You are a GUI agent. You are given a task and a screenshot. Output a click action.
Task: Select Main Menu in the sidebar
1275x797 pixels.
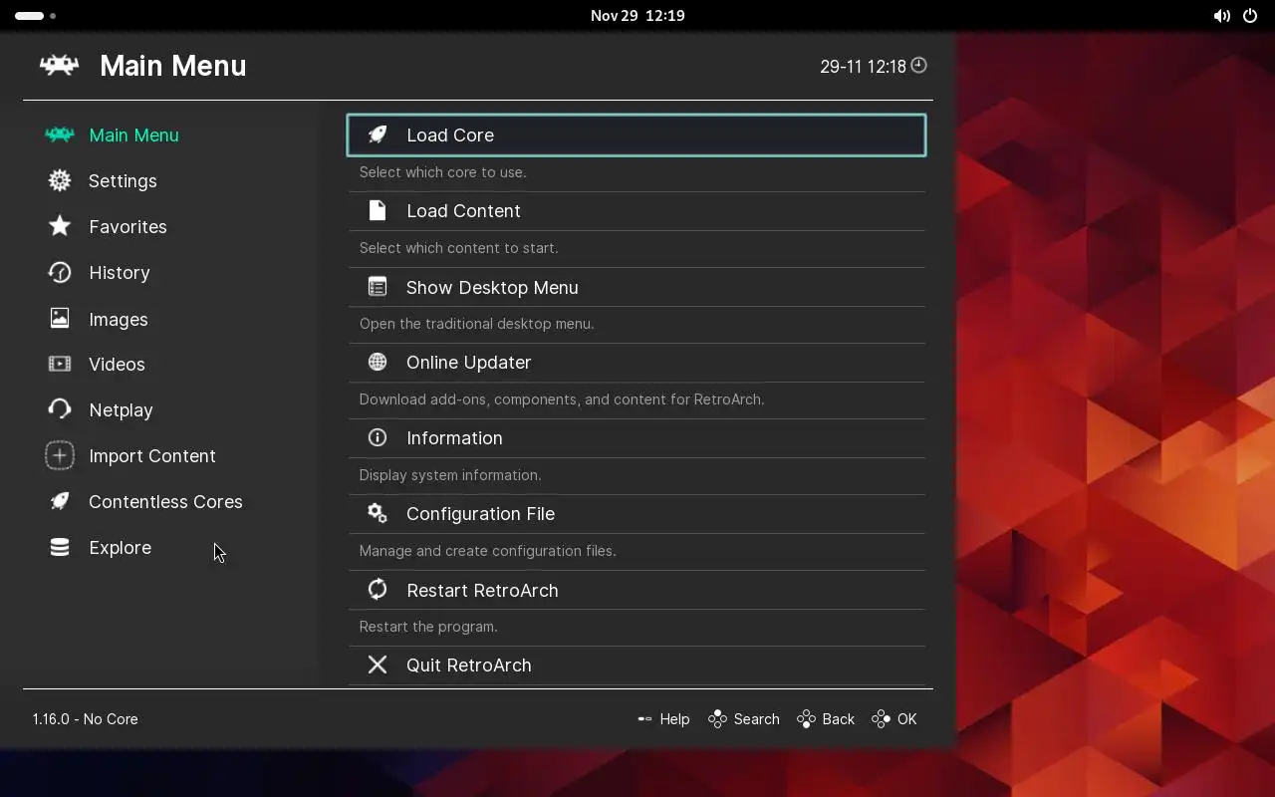tap(133, 134)
